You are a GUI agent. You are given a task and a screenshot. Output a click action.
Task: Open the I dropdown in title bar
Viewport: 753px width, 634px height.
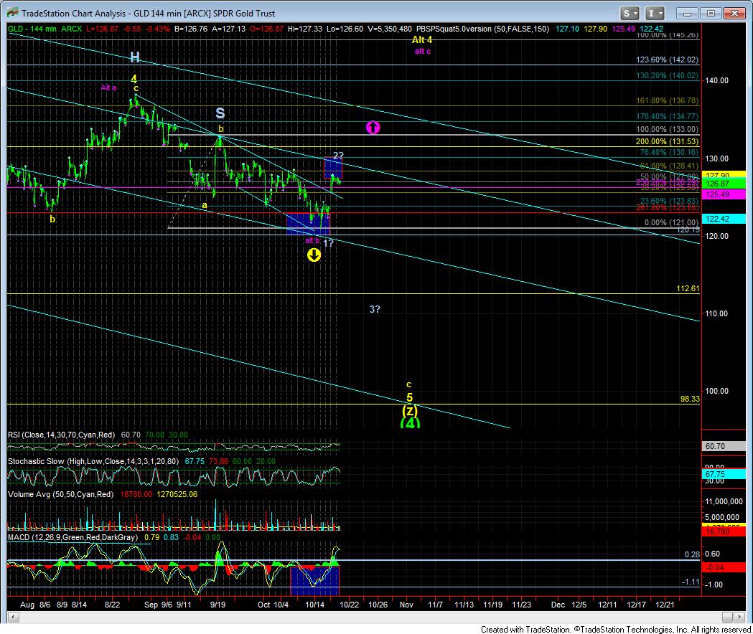655,13
